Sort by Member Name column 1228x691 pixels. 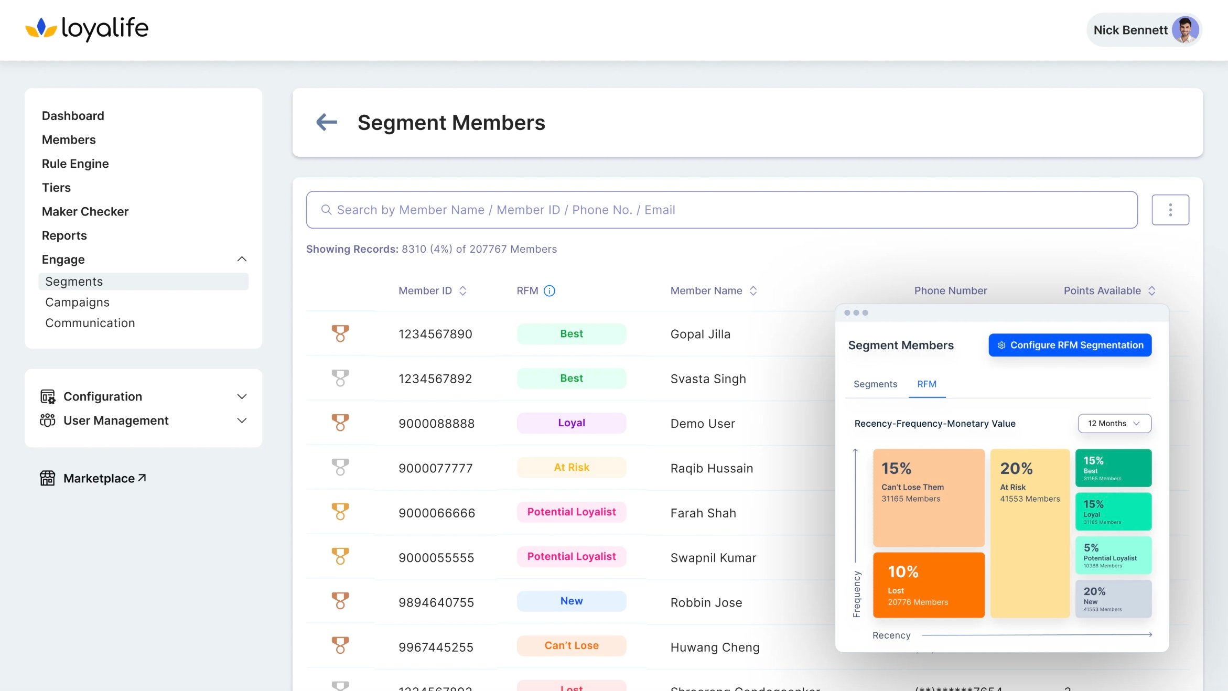pos(753,291)
